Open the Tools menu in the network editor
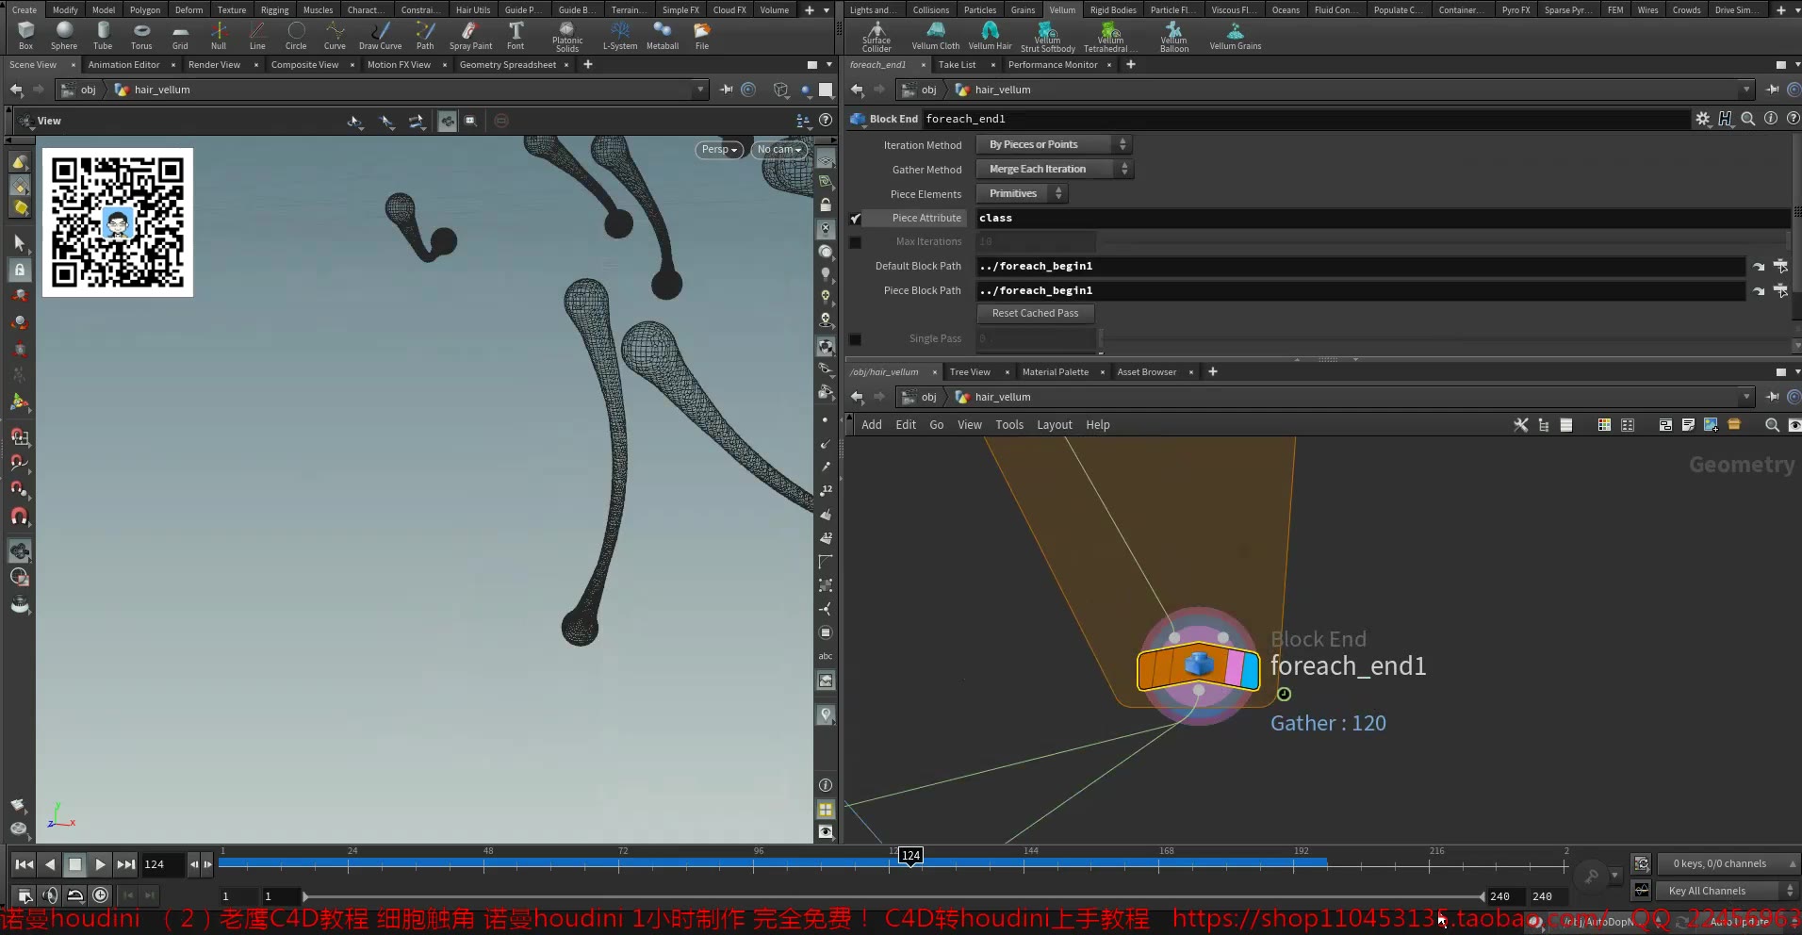This screenshot has height=935, width=1802. click(x=1009, y=425)
